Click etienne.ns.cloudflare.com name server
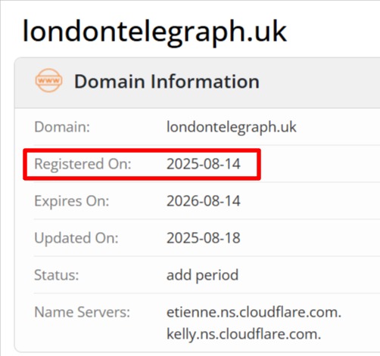Screen dimensions: 380x356 pyautogui.click(x=254, y=312)
